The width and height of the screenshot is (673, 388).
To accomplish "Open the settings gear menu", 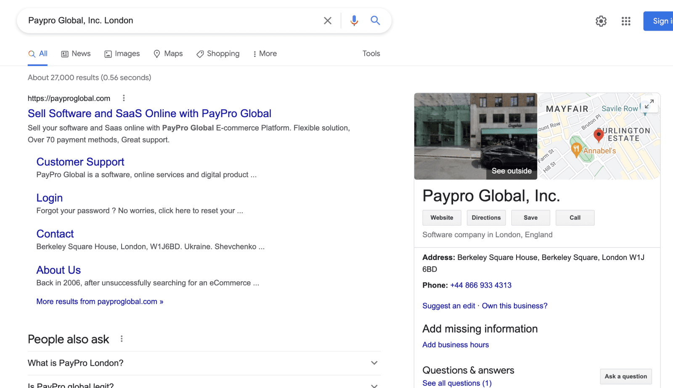I will [601, 21].
